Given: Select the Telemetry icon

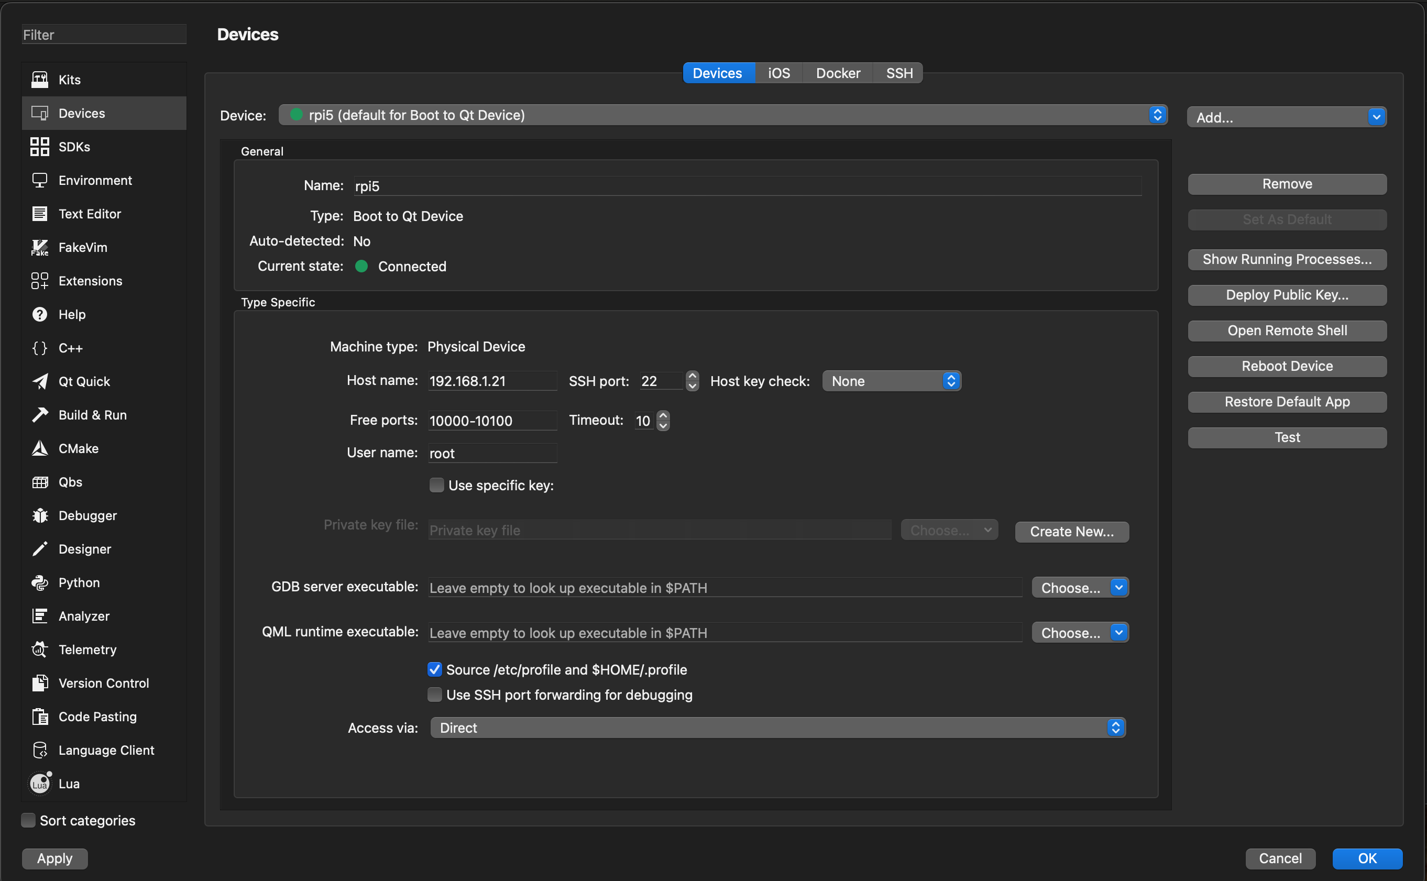Looking at the screenshot, I should pos(40,649).
